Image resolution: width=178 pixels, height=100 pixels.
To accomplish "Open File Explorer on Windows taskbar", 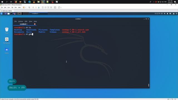I will [x=38, y=2].
